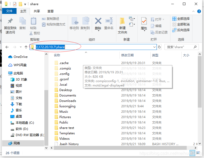Image resolution: width=204 pixels, height=158 pixels.
Task: Select Local Disk (C:) in sidebar
Action: [x=22, y=123]
